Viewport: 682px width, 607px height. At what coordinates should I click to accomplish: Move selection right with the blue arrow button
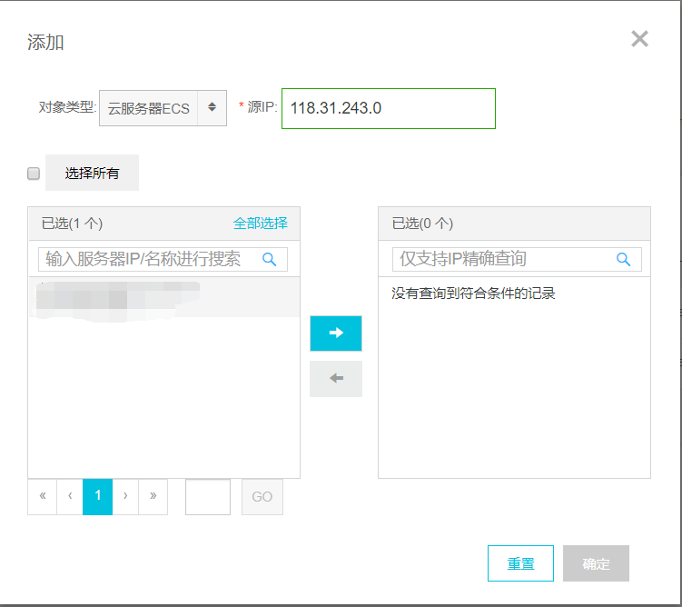[x=336, y=333]
